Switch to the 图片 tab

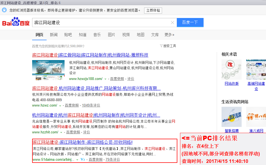111,35
